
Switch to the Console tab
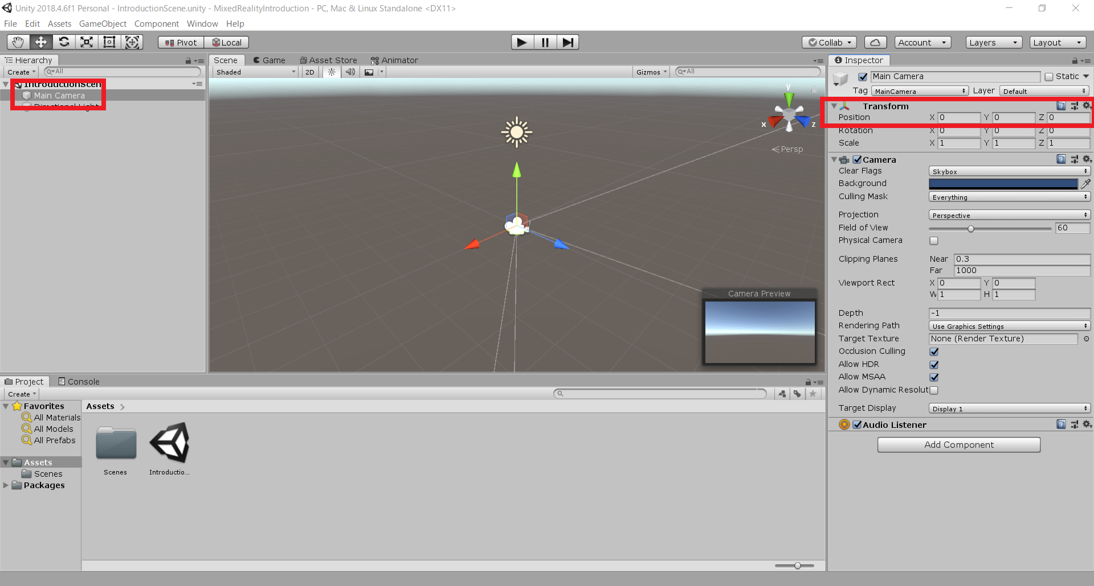[79, 382]
